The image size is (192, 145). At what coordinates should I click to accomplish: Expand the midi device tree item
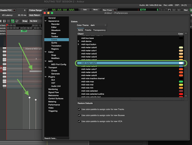point(78,41)
